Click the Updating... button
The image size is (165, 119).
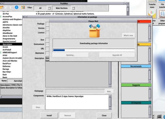point(71,55)
